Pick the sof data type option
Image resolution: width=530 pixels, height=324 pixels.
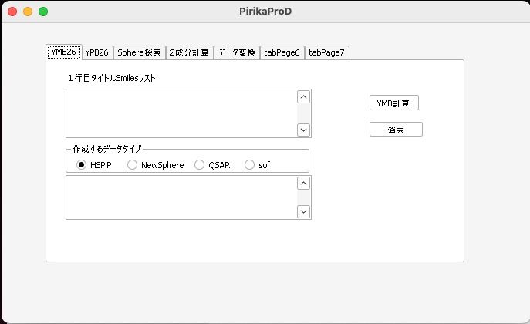pyautogui.click(x=249, y=165)
